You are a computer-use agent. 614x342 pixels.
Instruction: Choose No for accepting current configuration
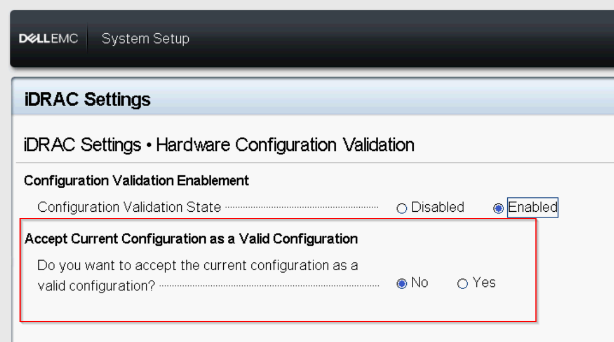402,283
